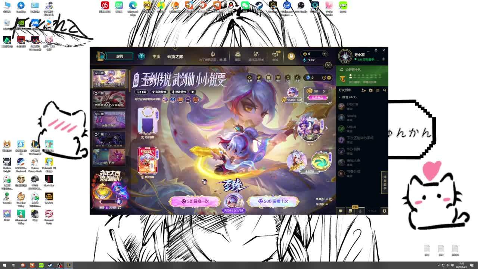The width and height of the screenshot is (478, 269).
Task: Open the 记录 history record icon
Action: tap(297, 78)
